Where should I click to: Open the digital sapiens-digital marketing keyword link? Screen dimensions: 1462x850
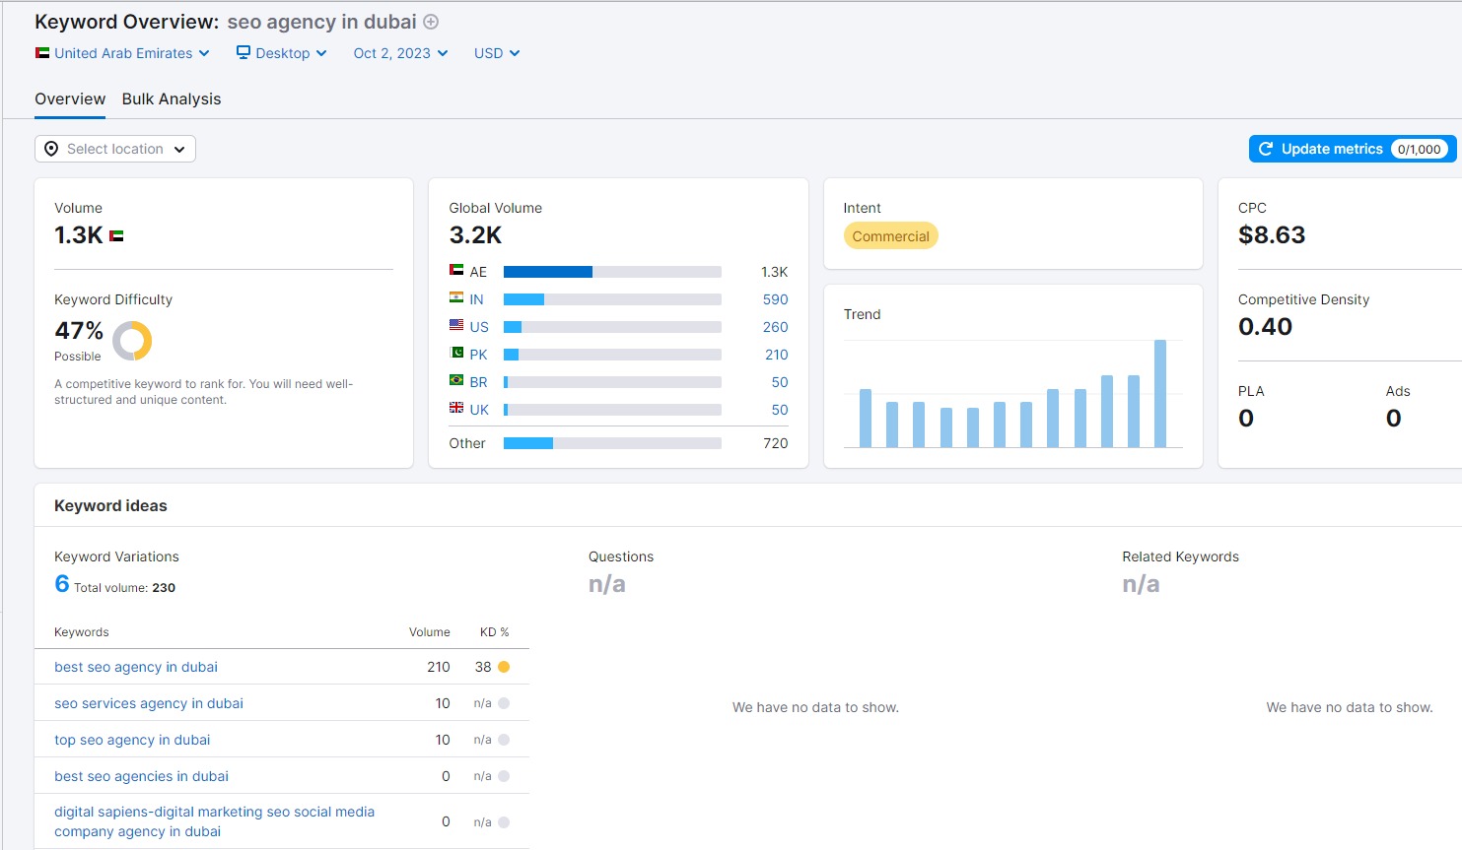(214, 821)
